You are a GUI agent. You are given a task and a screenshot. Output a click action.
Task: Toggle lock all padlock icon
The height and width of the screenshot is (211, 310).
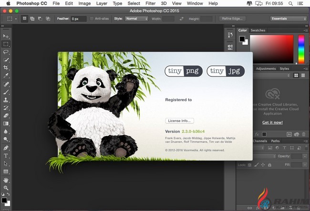[269, 165]
